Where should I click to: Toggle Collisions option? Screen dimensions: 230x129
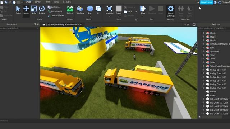(x=54, y=7)
